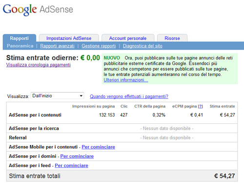Viewport: 244px width, 187px height.
Task: Click Per cominciare for AdSense per i feed
Action: click(71, 166)
